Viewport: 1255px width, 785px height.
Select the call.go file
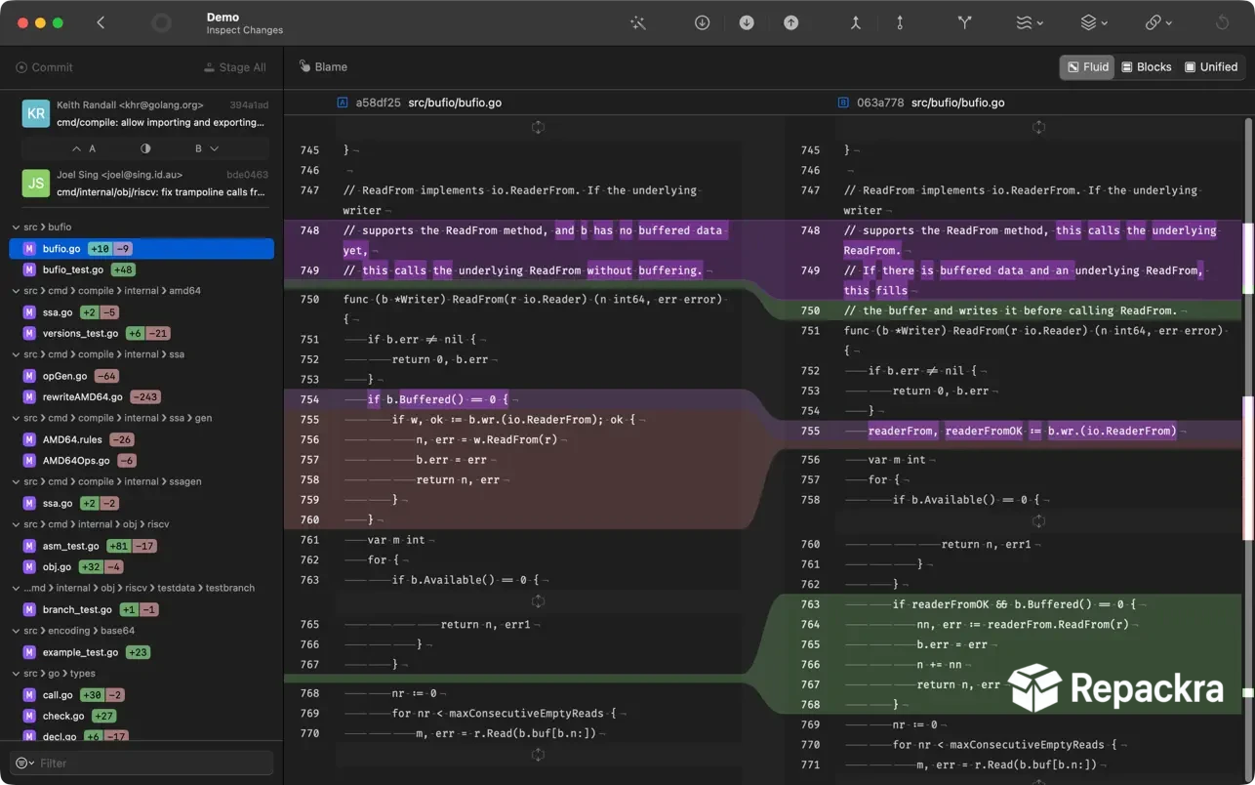pyautogui.click(x=142, y=695)
